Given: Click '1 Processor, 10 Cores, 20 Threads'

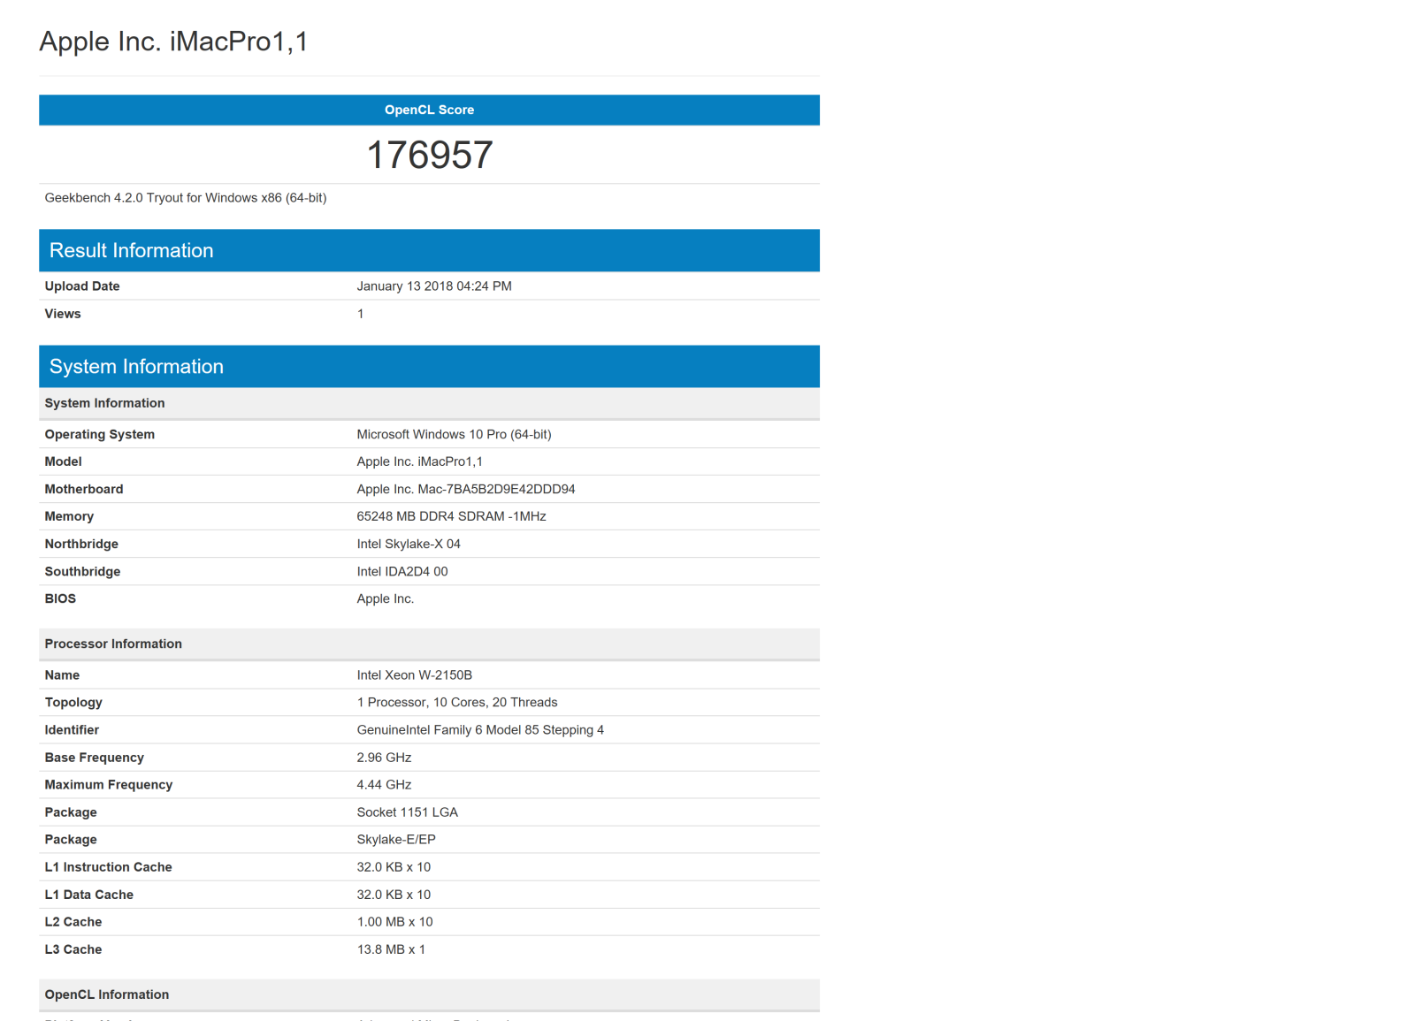Looking at the screenshot, I should coord(457,703).
